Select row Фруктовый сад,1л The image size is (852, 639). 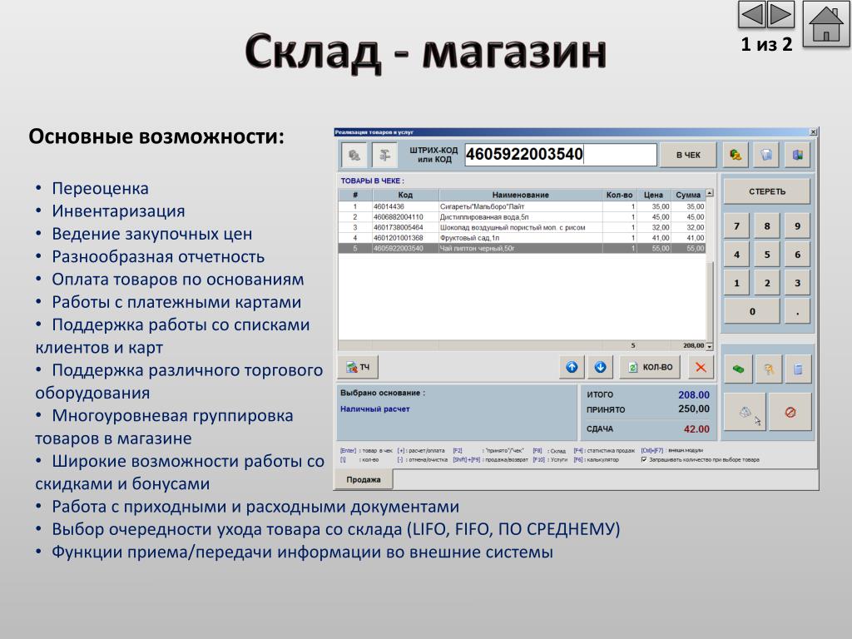tap(522, 237)
